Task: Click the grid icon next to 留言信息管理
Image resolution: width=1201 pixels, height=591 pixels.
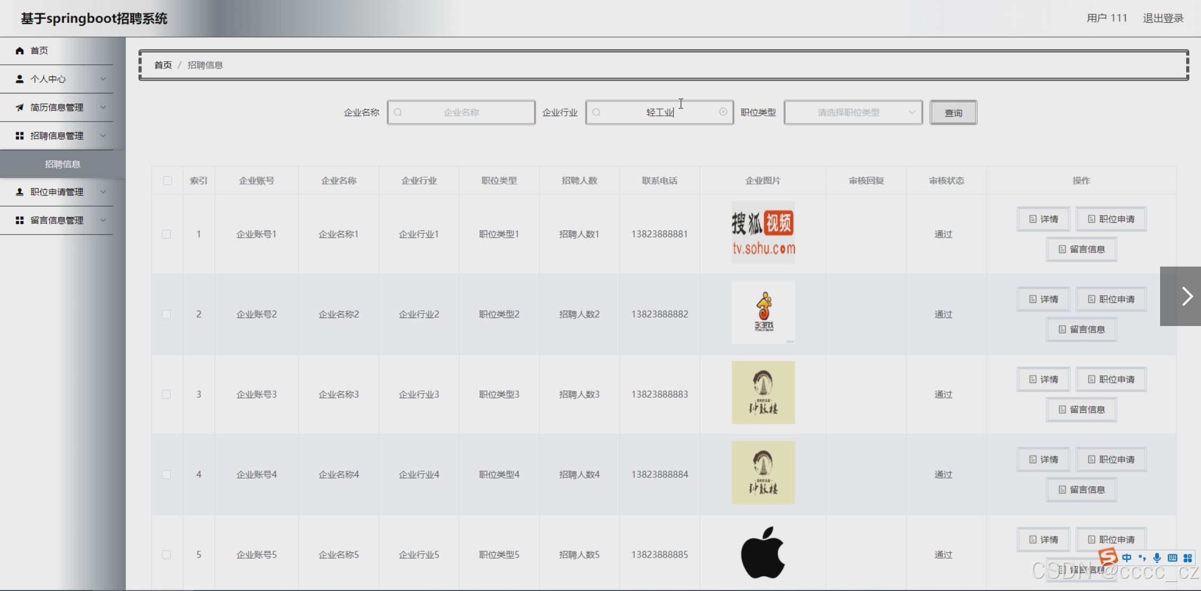Action: click(x=20, y=220)
